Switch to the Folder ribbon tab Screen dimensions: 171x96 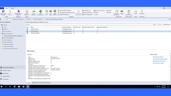point(13,8)
